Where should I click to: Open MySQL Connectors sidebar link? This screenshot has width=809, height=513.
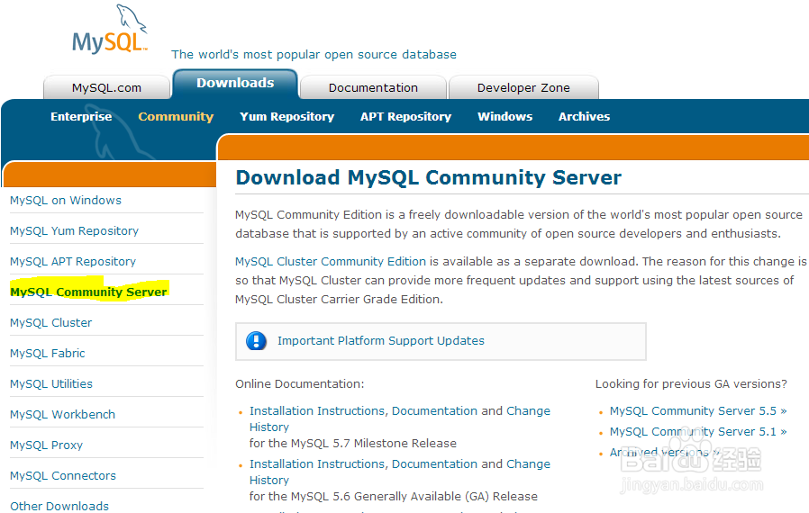coord(63,475)
